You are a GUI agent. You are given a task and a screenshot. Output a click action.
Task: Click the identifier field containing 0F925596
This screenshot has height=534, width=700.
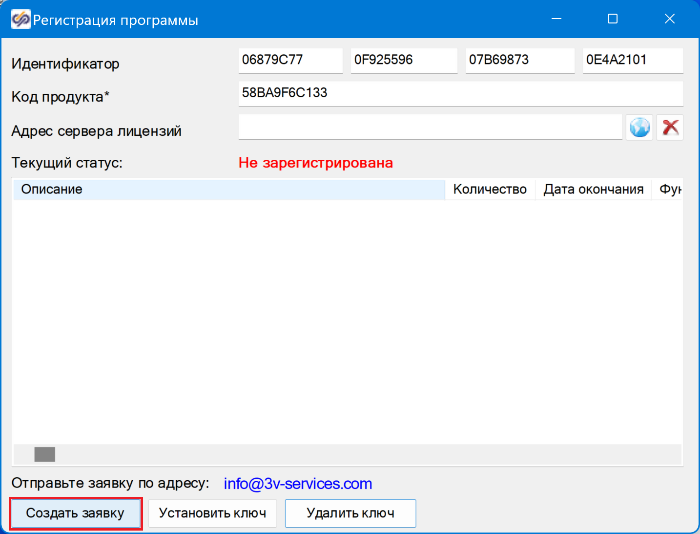[404, 60]
